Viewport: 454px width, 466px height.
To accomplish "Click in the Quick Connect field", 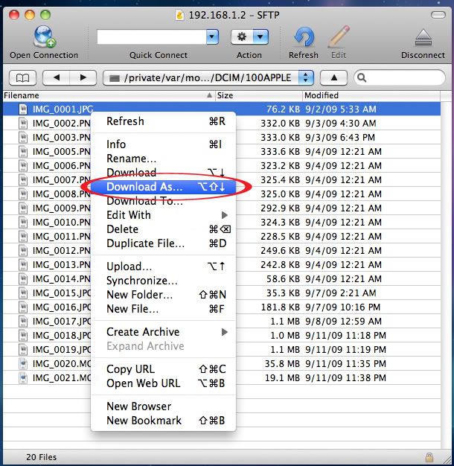I will (152, 37).
